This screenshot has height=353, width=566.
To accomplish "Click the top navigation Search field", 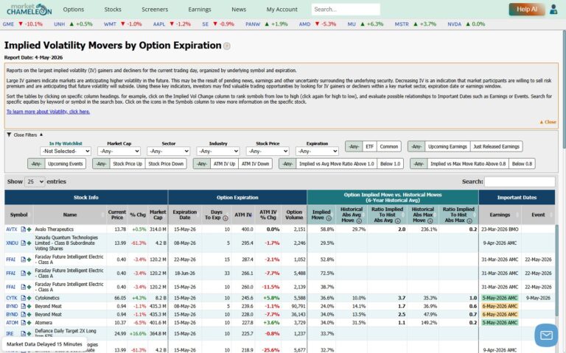I will [x=346, y=10].
